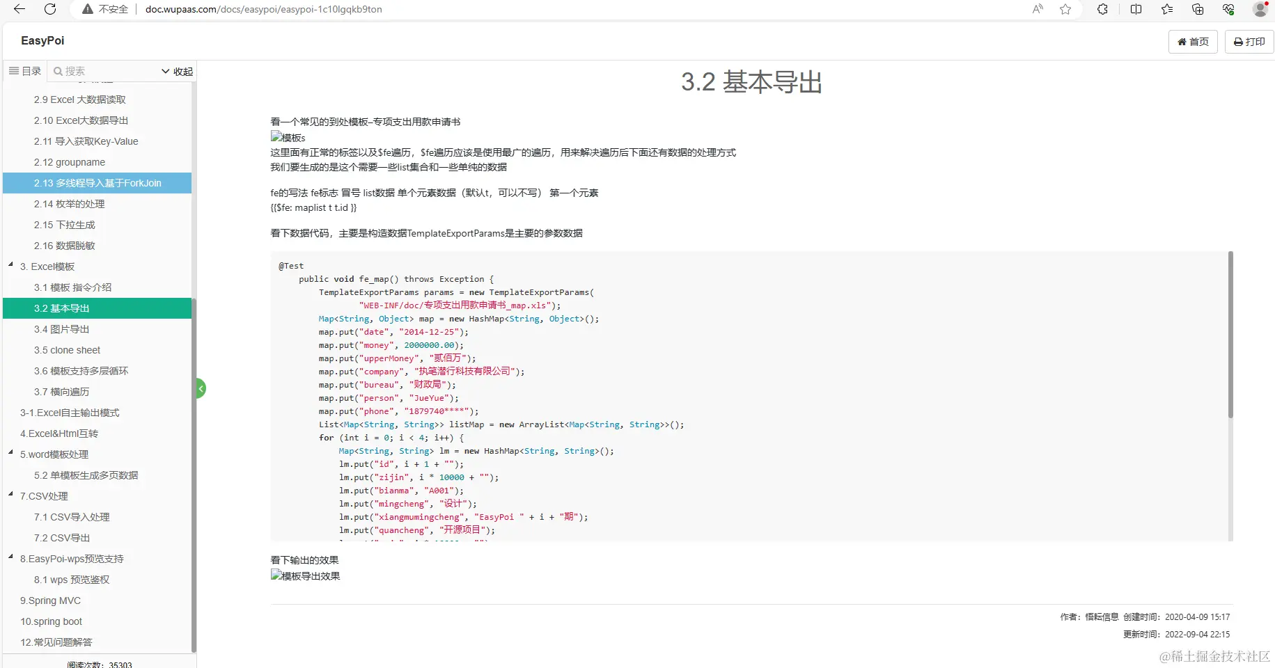The width and height of the screenshot is (1275, 668).
Task: Click the Read aloud icon in address bar
Action: point(1038,9)
